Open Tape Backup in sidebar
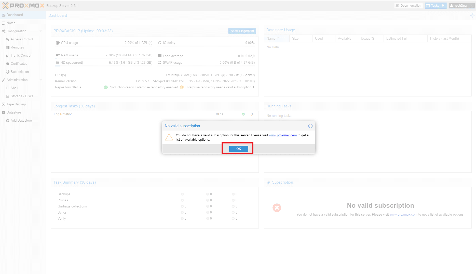This screenshot has width=476, height=275. click(x=23, y=104)
